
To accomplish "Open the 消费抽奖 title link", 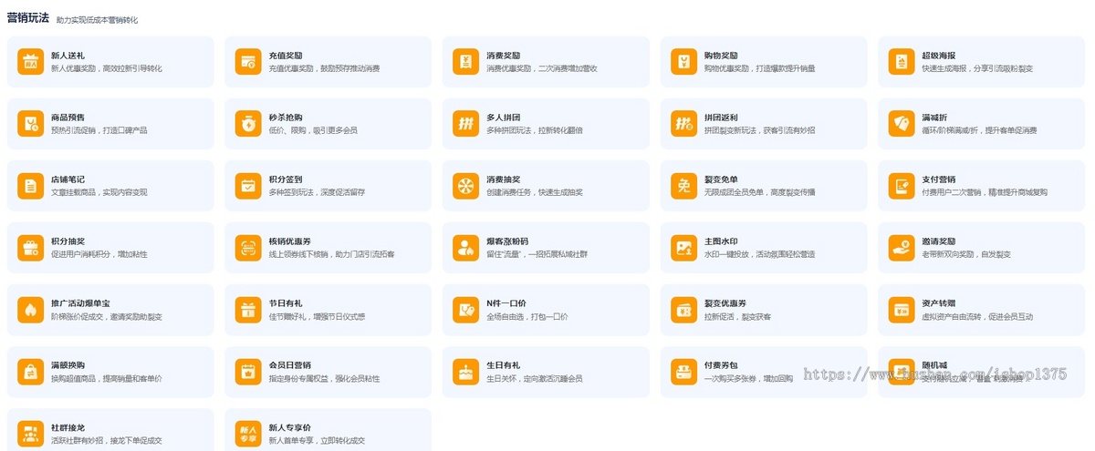I will click(x=504, y=179).
